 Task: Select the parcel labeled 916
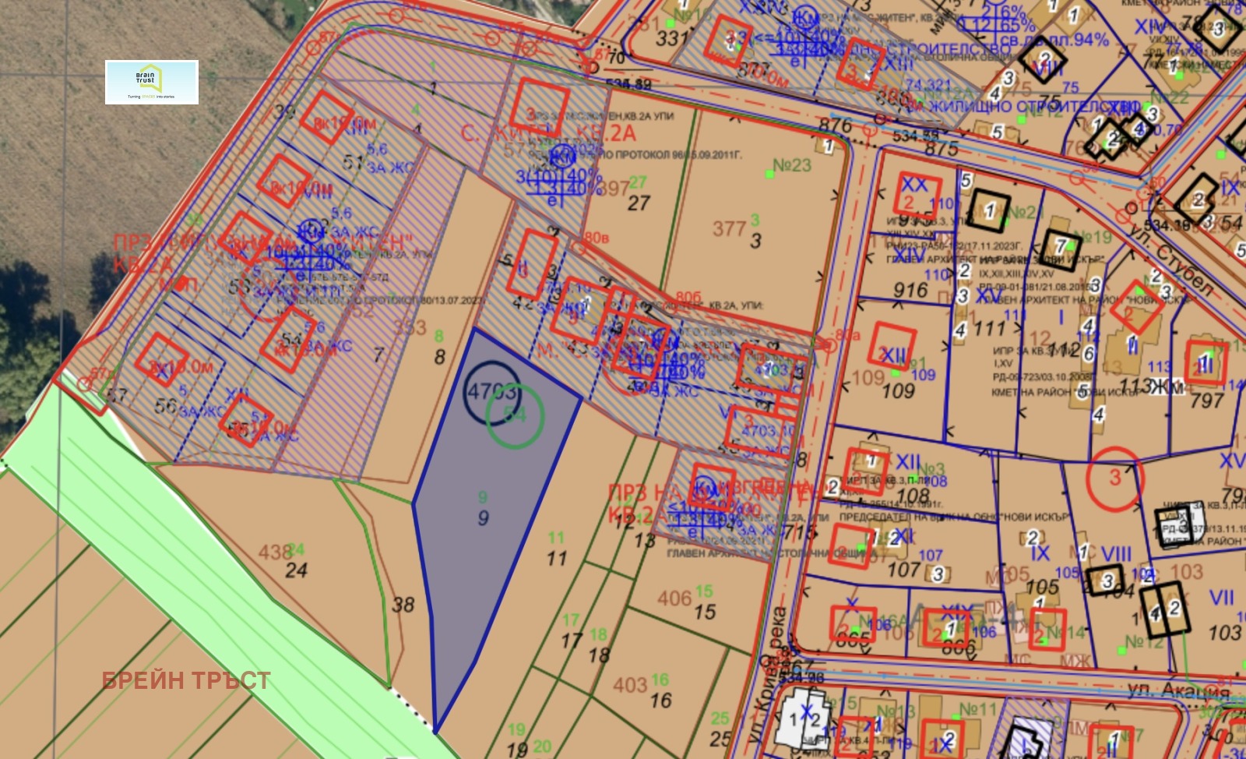click(910, 290)
